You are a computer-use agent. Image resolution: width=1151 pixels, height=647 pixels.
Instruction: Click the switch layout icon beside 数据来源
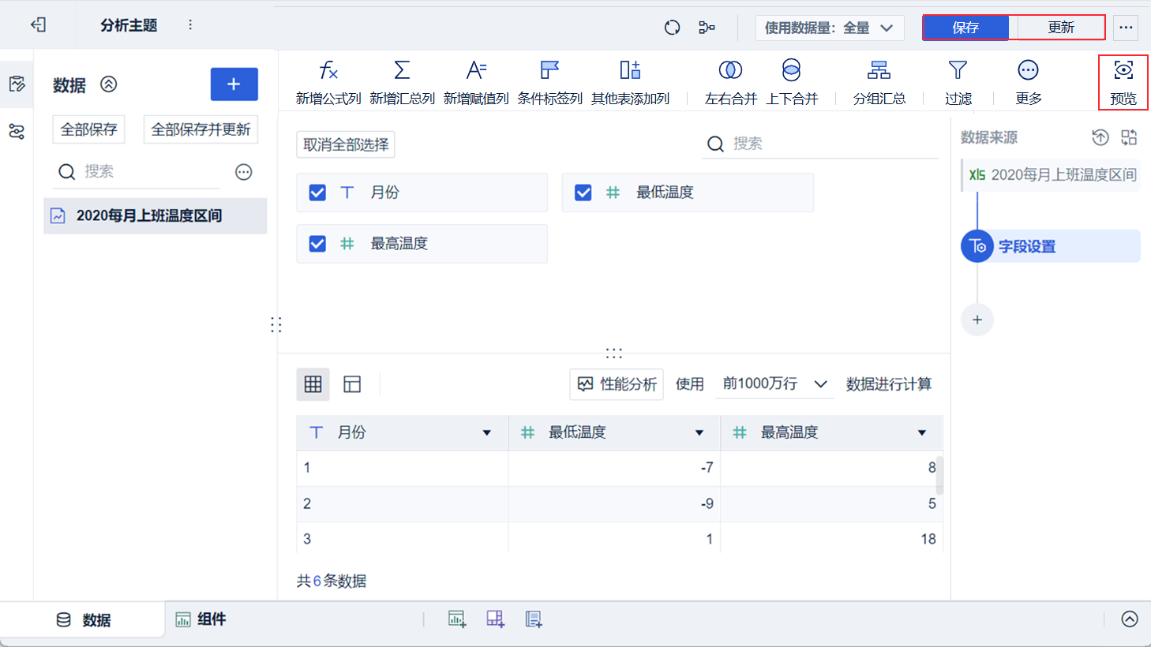click(1129, 137)
